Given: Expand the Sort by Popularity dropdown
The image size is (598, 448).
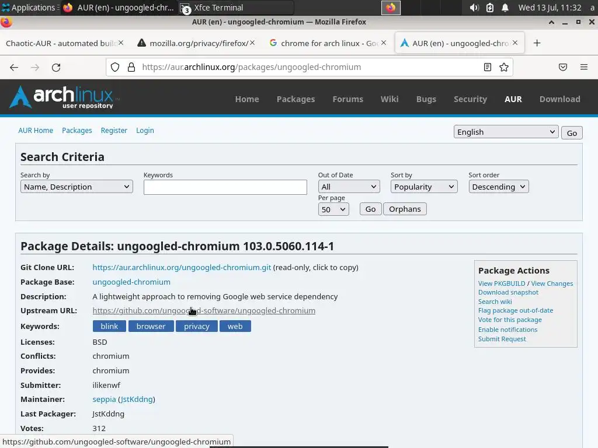Looking at the screenshot, I should click(x=424, y=187).
